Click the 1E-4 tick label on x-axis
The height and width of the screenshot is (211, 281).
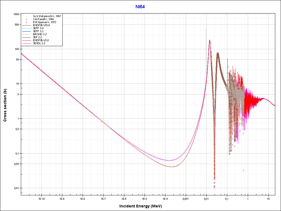pyautogui.click(x=165, y=198)
